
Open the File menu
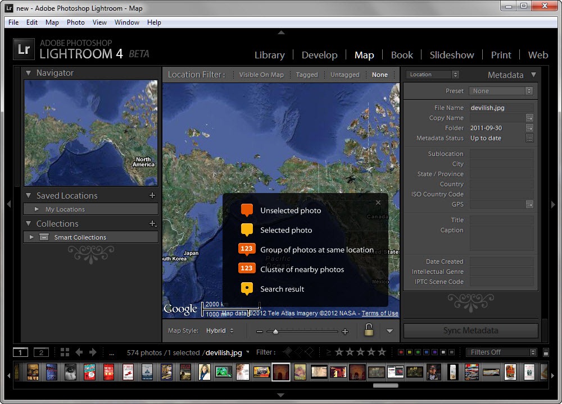13,22
